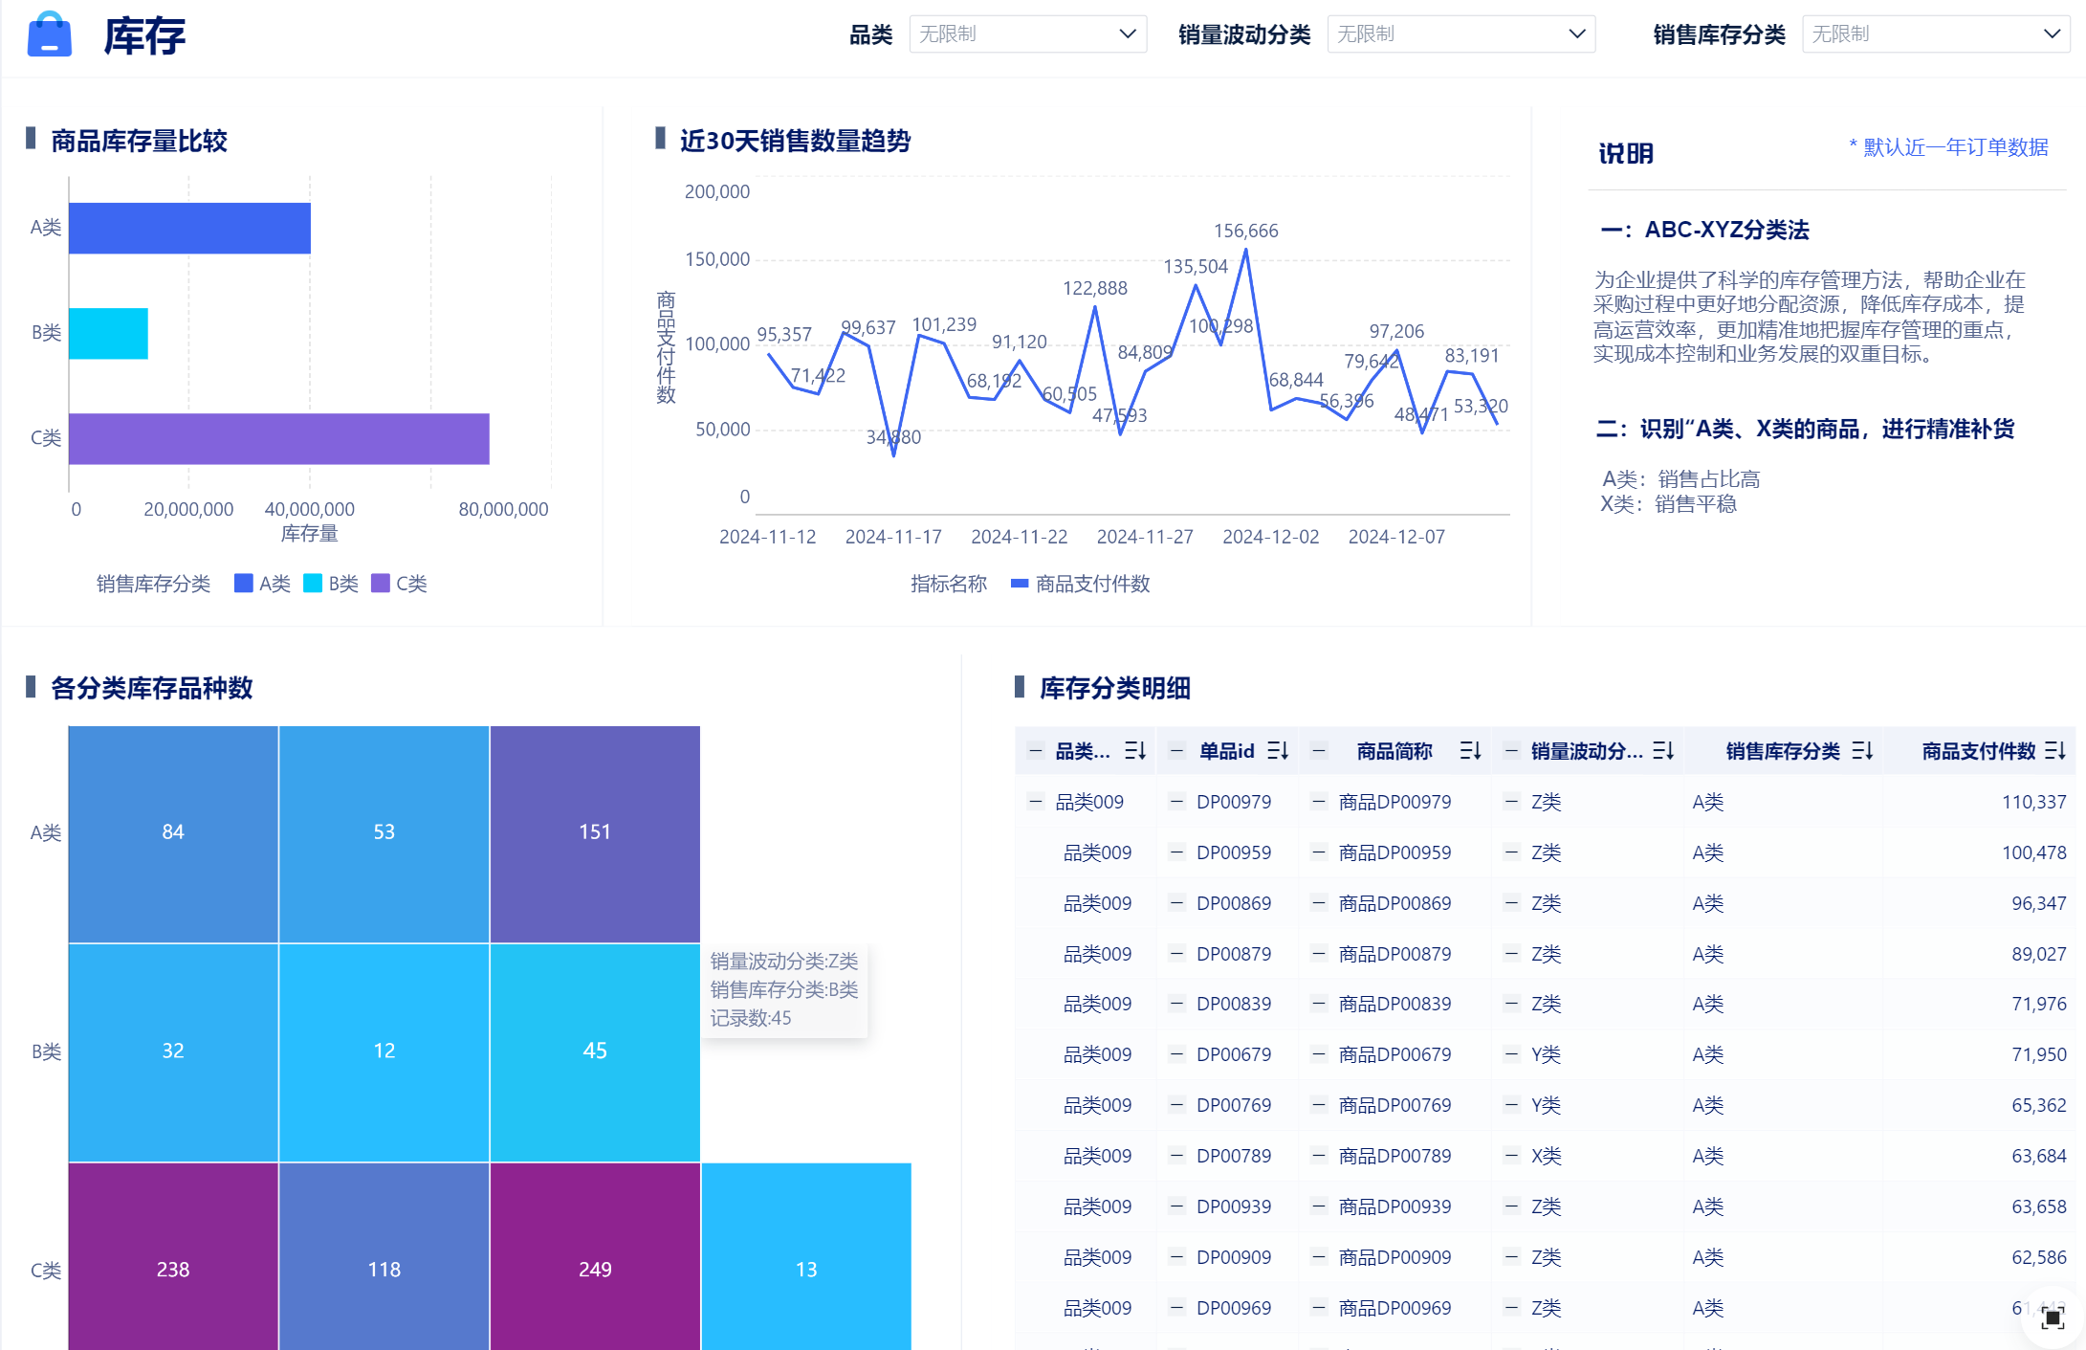Viewport: 2086px width, 1350px height.
Task: Click the blue shopping bag logo
Action: point(50,35)
